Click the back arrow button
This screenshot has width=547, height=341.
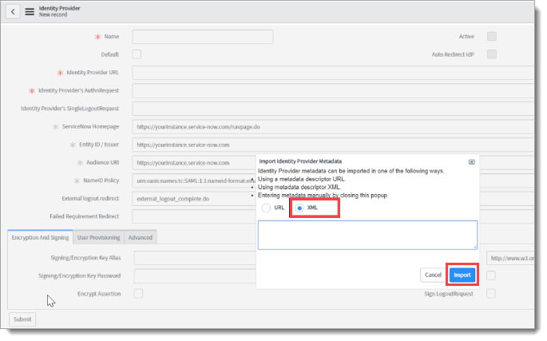pos(14,12)
